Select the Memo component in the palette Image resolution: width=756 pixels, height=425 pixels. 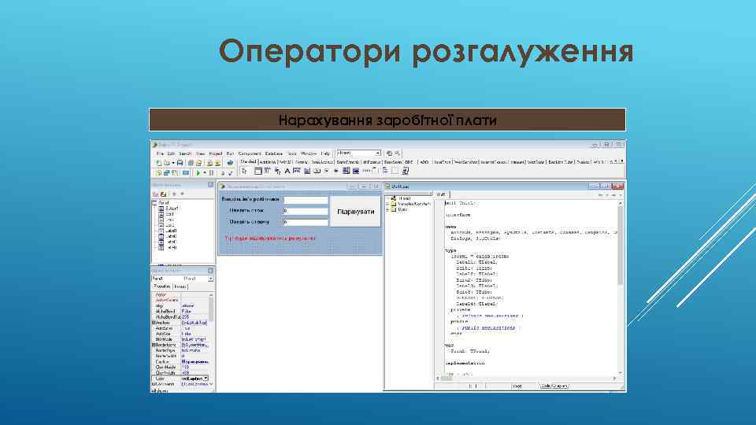306,171
